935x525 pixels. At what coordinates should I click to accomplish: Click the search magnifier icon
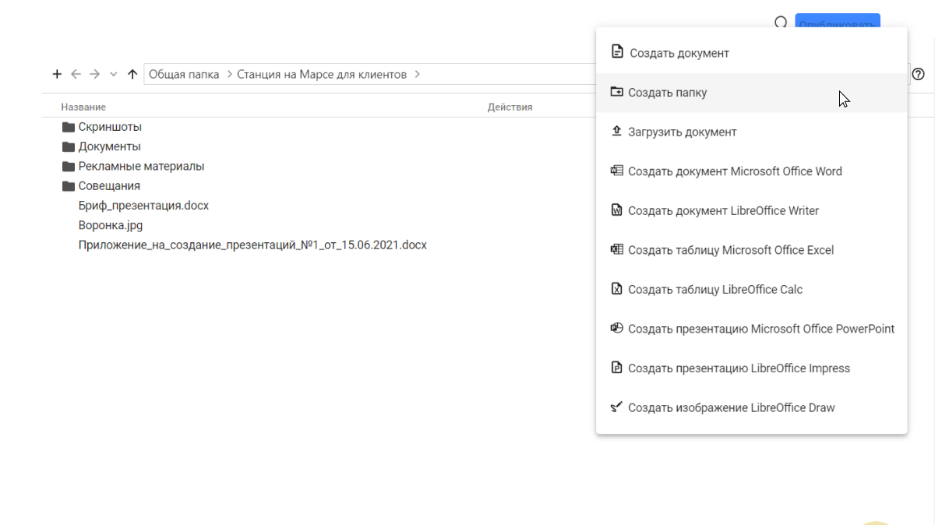[781, 23]
